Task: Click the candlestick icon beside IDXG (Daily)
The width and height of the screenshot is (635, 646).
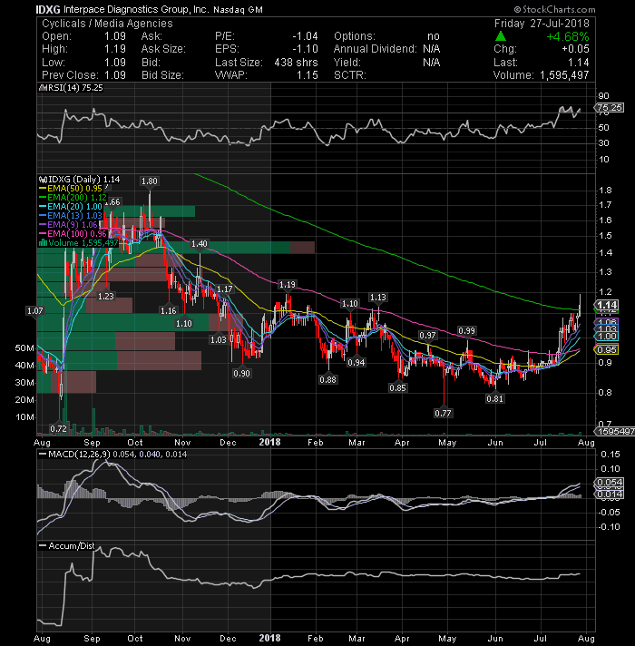Action: (x=43, y=180)
